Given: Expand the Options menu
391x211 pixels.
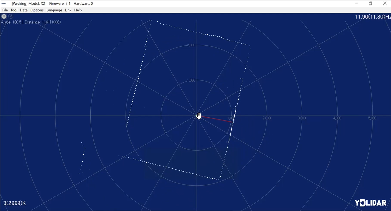Looking at the screenshot, I should tap(37, 10).
